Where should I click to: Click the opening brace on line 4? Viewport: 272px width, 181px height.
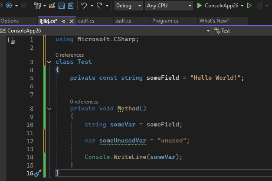point(57,70)
